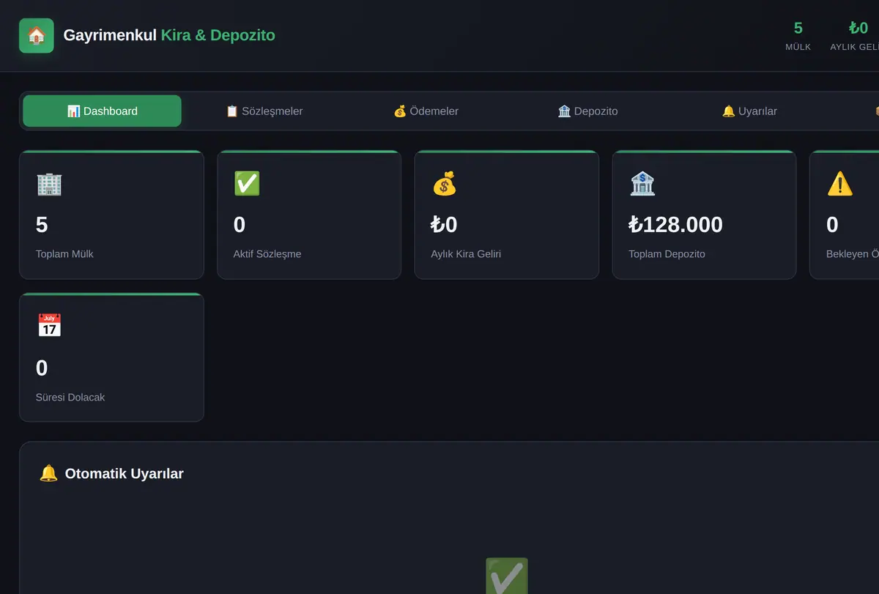Click the Toplam Mülk label
Viewport: 879px width, 594px height.
(x=64, y=254)
